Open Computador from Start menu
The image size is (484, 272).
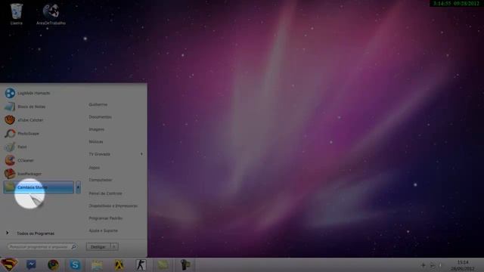[101, 180]
